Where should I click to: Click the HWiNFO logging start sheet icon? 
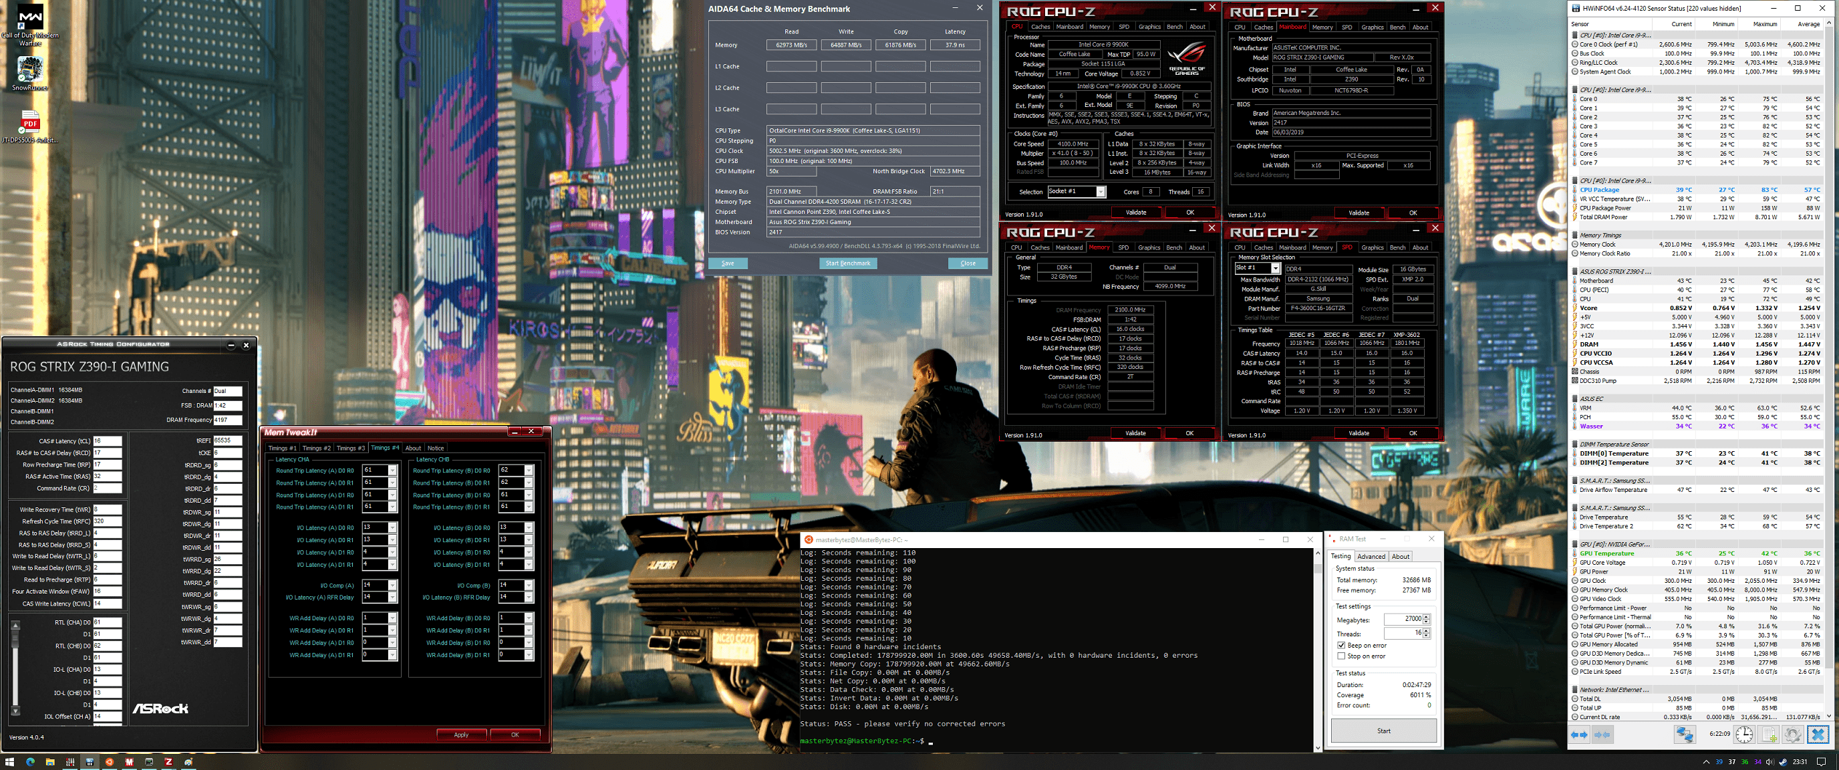[x=1769, y=735]
